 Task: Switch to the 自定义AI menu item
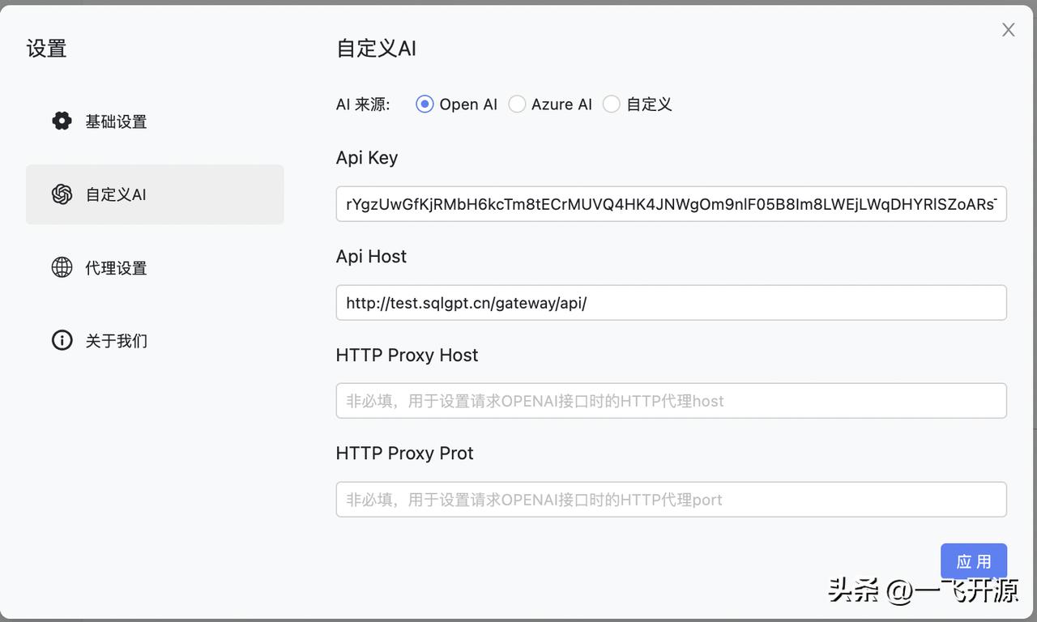tap(116, 194)
